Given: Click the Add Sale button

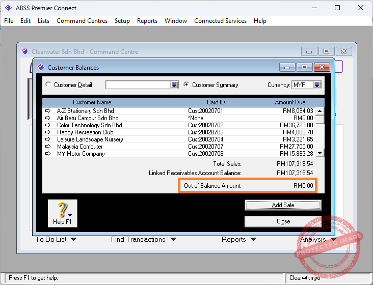Looking at the screenshot, I should (x=283, y=205).
